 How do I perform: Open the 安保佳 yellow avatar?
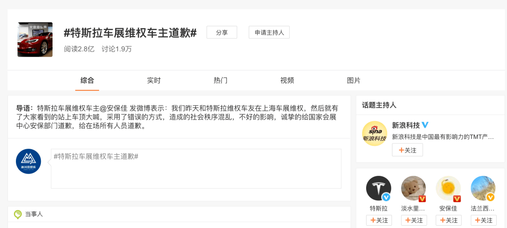point(448,188)
